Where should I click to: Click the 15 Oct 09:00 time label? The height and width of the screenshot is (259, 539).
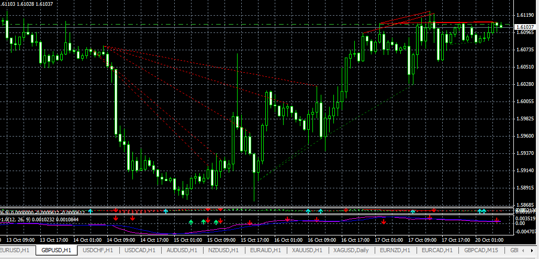[221, 240]
